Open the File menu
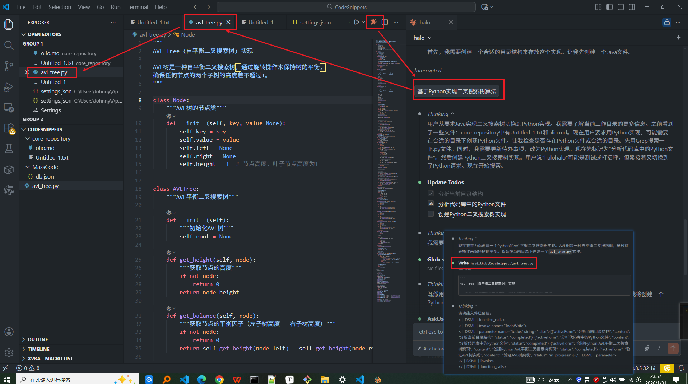Viewport: 688px width, 384px height. (x=21, y=7)
